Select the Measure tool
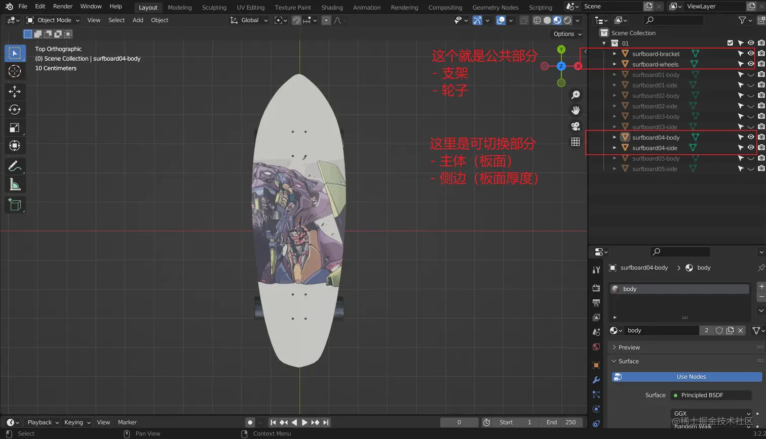This screenshot has width=766, height=439. 15,185
